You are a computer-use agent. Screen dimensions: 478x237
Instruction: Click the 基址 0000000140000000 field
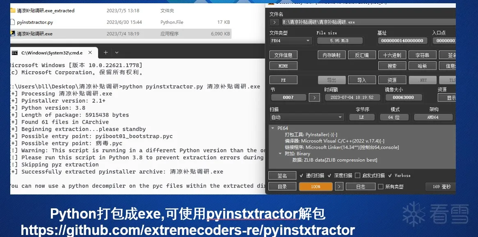403,41
